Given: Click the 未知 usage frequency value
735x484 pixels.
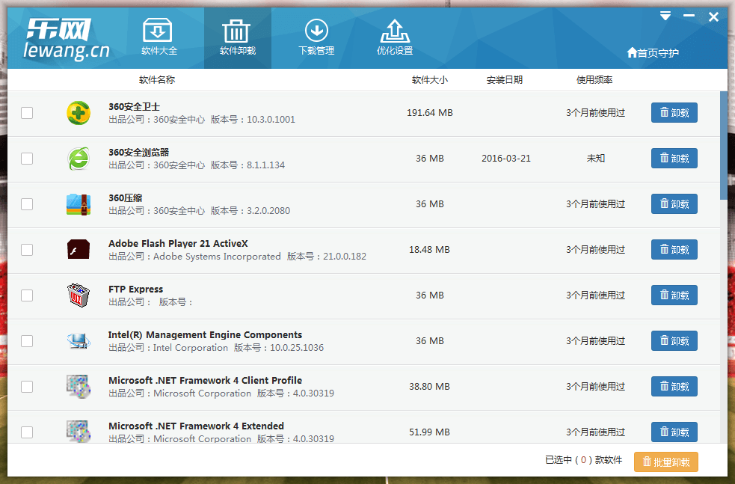Looking at the screenshot, I should coord(596,159).
